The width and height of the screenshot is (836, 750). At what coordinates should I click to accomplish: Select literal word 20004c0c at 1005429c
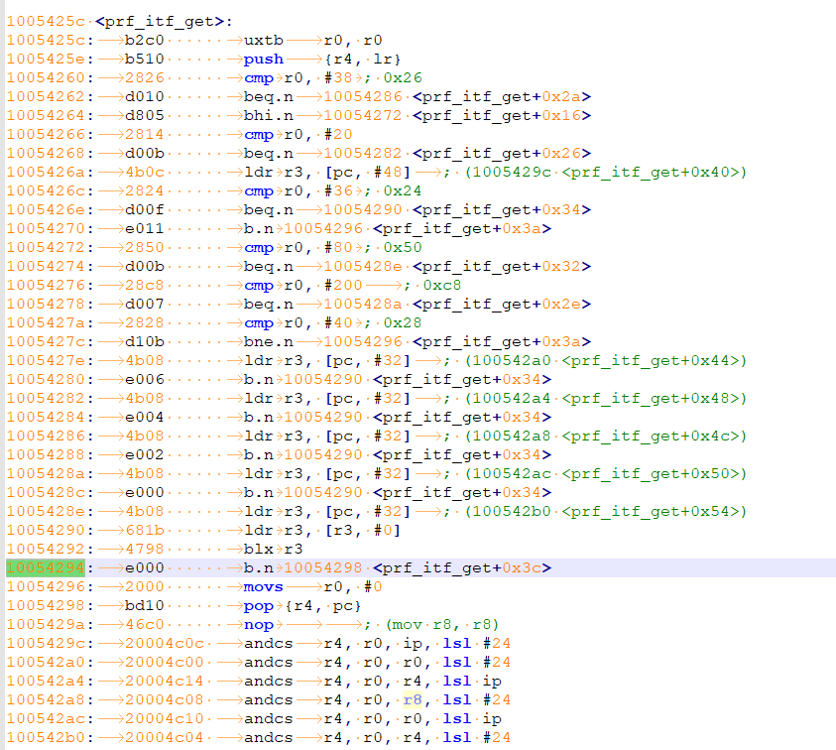(x=165, y=643)
